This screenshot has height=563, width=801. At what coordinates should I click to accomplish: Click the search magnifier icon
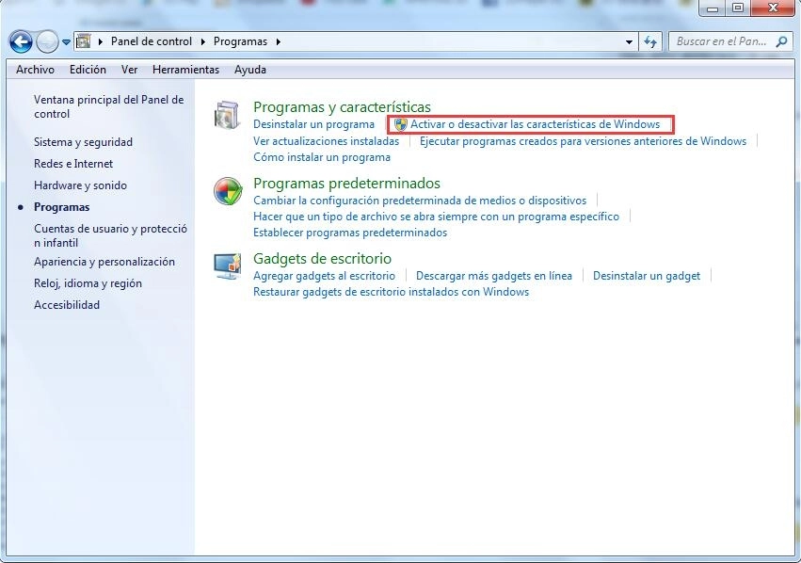[x=781, y=41]
